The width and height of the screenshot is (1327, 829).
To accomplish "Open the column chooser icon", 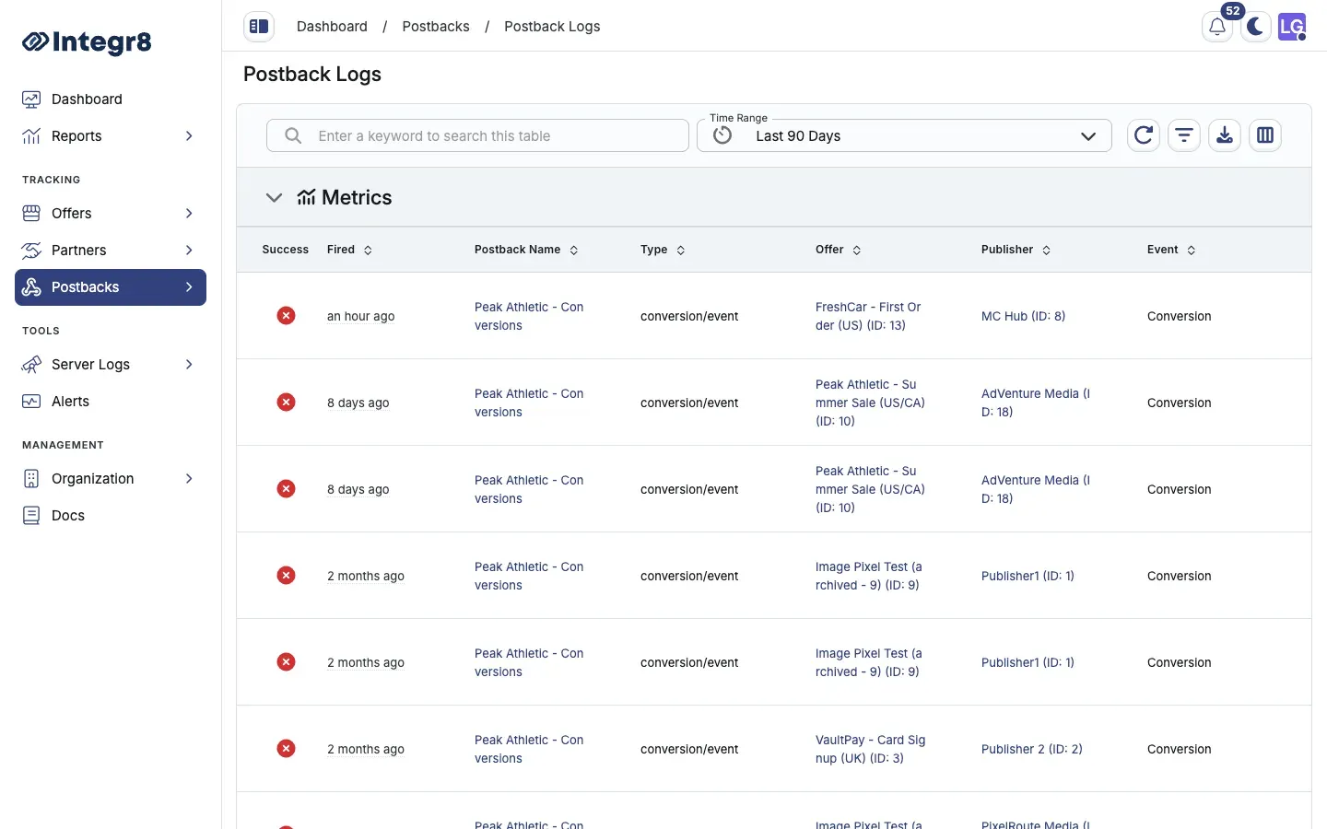I will coord(1265,135).
